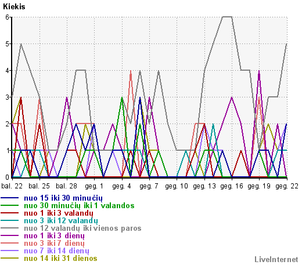Click x-axis date label 'geg. 7'

tap(149, 186)
